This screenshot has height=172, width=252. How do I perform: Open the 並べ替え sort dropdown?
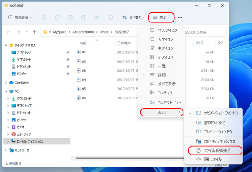[x=133, y=17]
